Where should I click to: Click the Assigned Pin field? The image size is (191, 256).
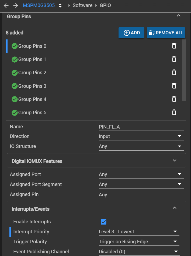141,195
